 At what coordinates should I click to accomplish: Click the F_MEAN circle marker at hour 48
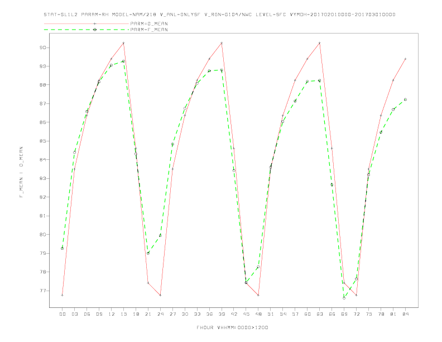point(258,267)
